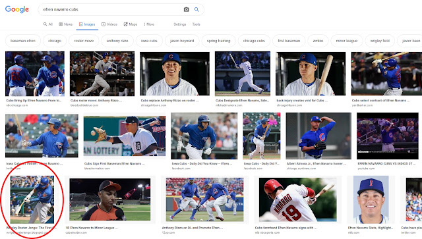422x239 pixels.
Task: Click the yardbarker.com source link
Action: click(362, 105)
